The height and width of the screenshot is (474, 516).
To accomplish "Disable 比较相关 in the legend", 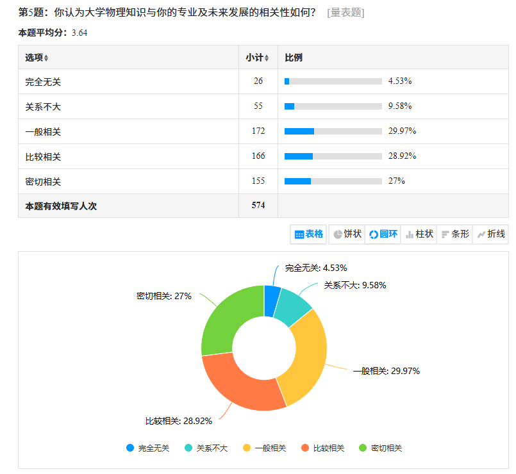I will [x=322, y=448].
